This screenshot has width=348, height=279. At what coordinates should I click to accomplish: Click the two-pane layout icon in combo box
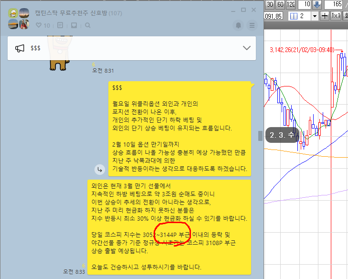click(x=294, y=16)
